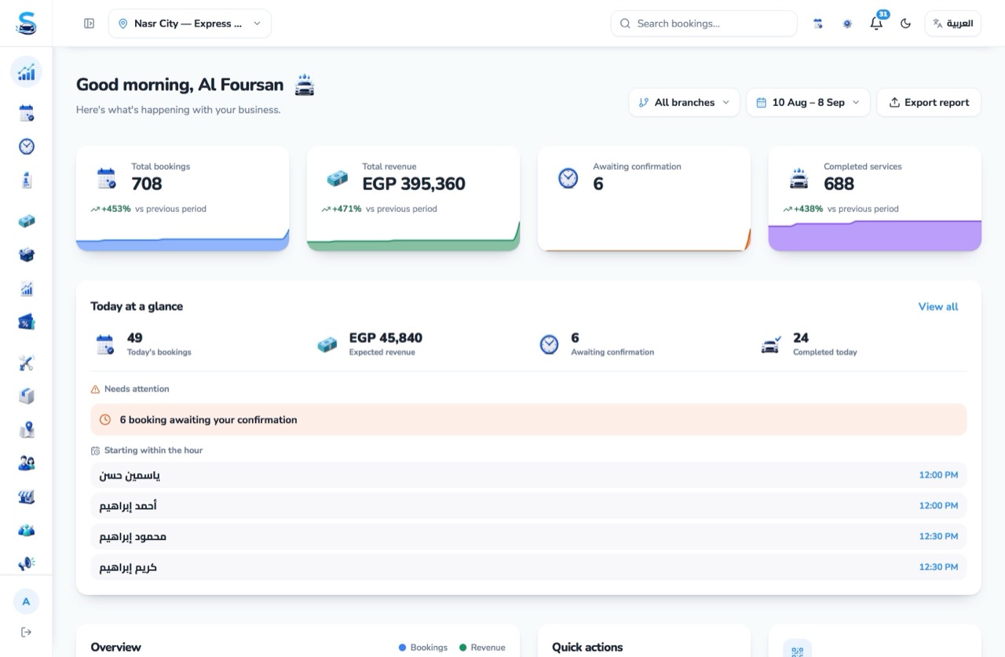Open the three-person team group sidebar icon

tap(26, 530)
